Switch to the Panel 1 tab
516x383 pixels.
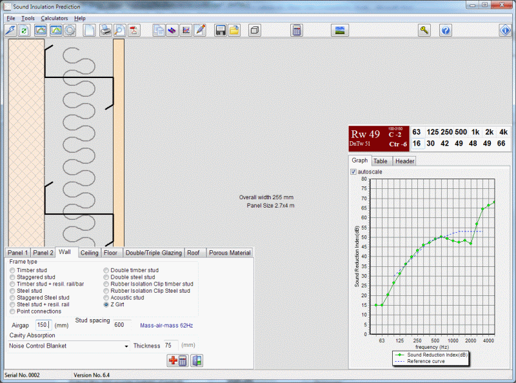click(x=18, y=253)
